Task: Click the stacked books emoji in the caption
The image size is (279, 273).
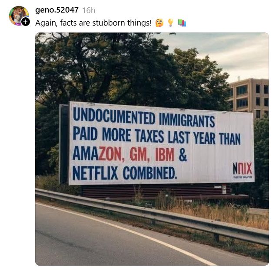Action: 182,23
